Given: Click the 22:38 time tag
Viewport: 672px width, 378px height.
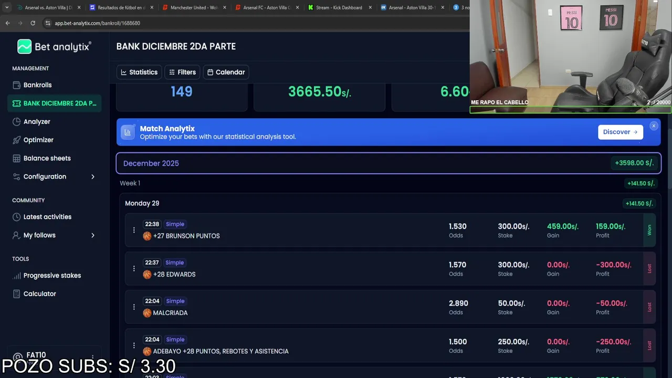Looking at the screenshot, I should (x=152, y=224).
